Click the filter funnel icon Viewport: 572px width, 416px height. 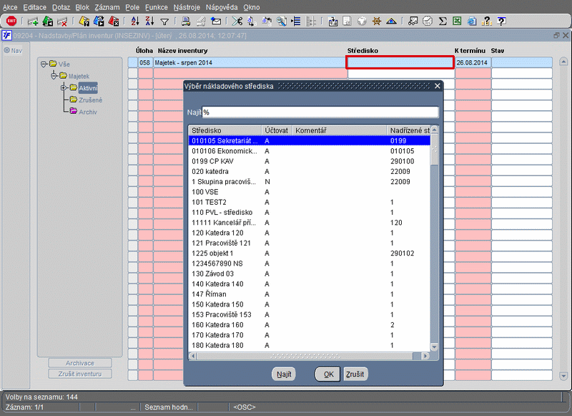(x=164, y=22)
